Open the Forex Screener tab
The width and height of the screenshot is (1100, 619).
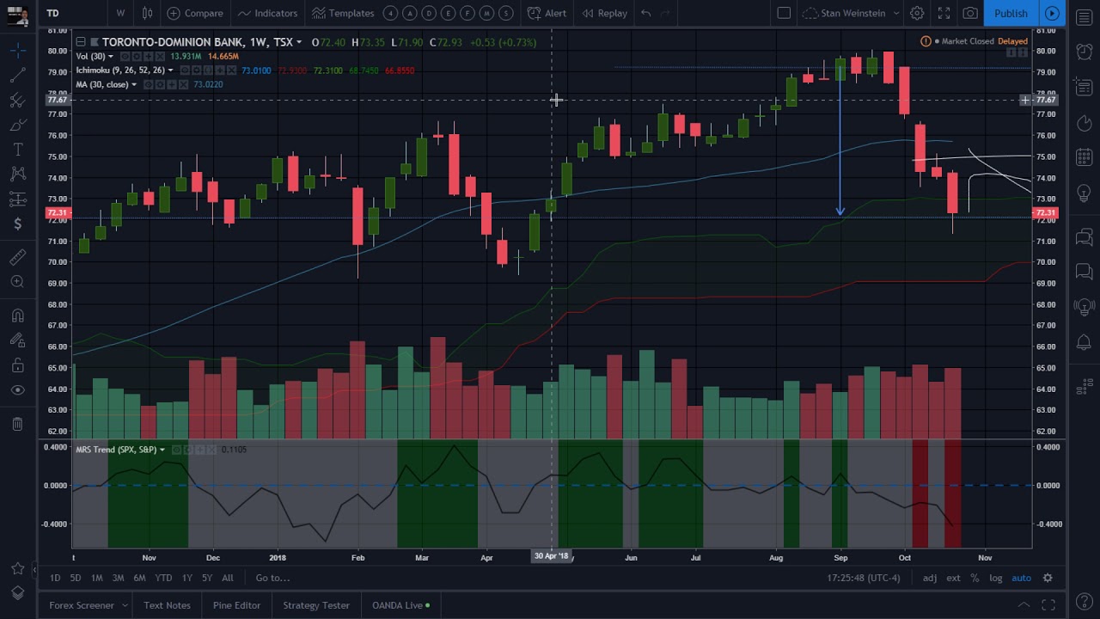tap(82, 605)
